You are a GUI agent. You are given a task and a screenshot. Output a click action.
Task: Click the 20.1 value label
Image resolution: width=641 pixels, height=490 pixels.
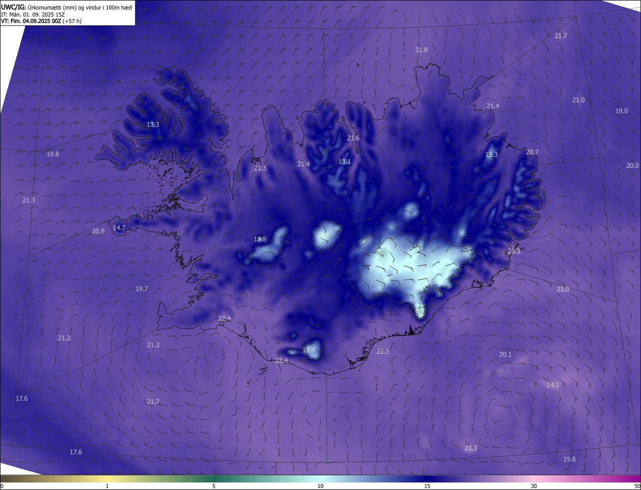tap(505, 354)
